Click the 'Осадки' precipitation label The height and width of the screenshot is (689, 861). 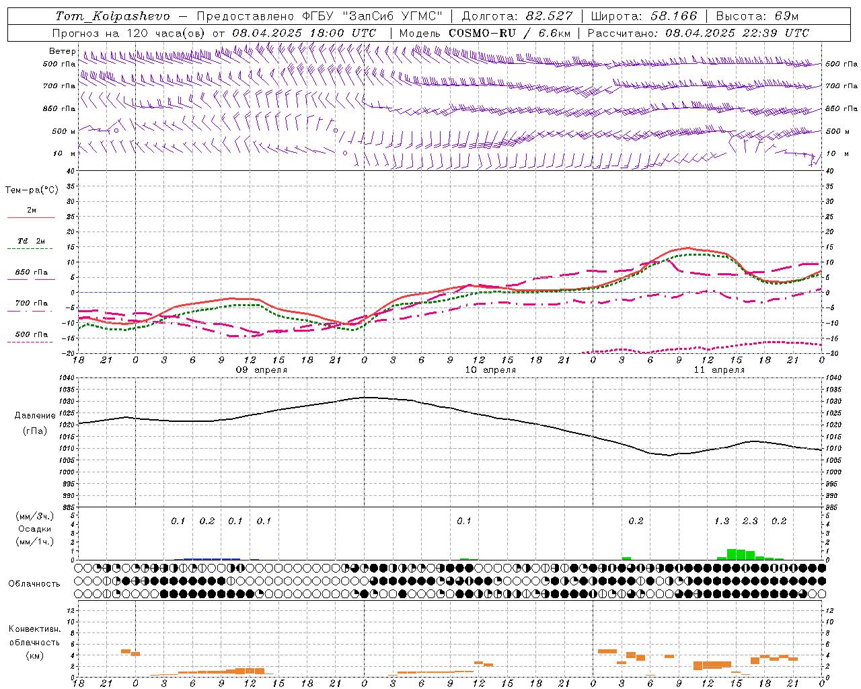pos(34,529)
